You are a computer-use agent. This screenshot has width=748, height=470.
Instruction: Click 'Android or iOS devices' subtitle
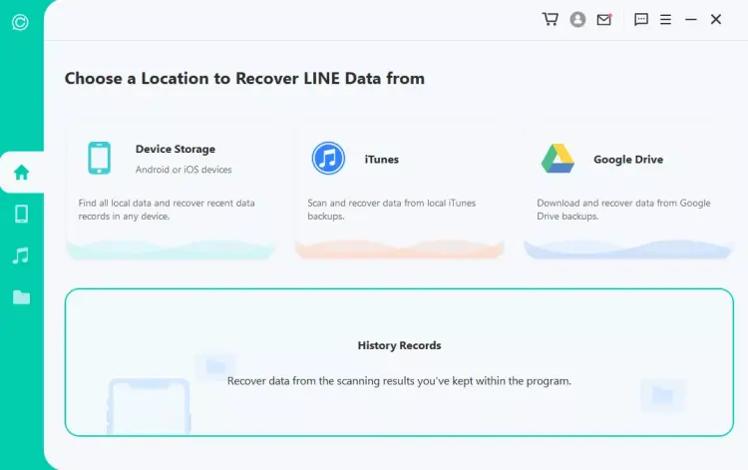[x=184, y=170]
